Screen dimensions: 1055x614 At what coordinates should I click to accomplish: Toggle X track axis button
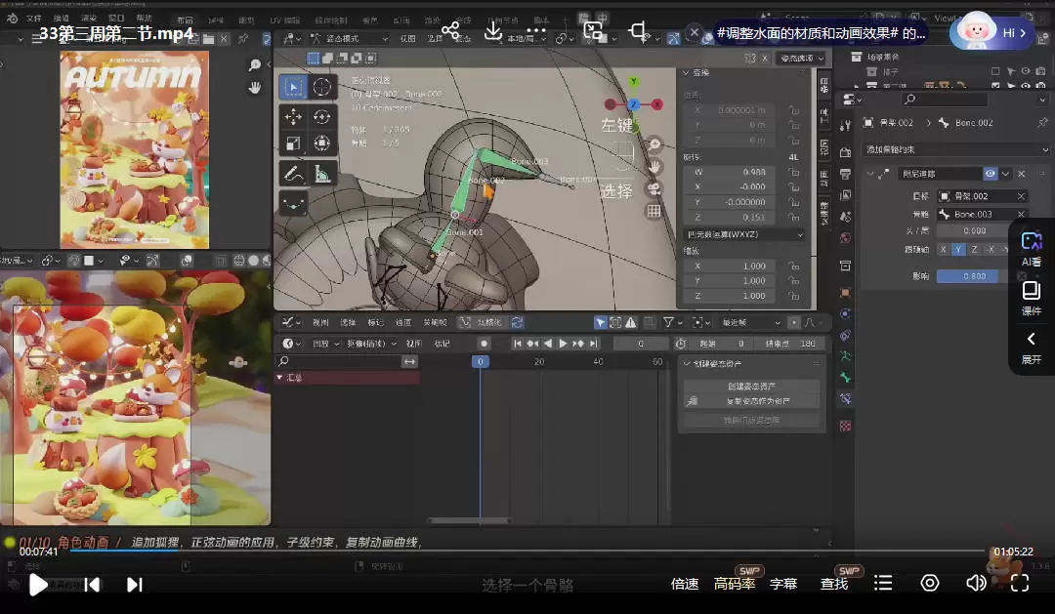click(944, 250)
